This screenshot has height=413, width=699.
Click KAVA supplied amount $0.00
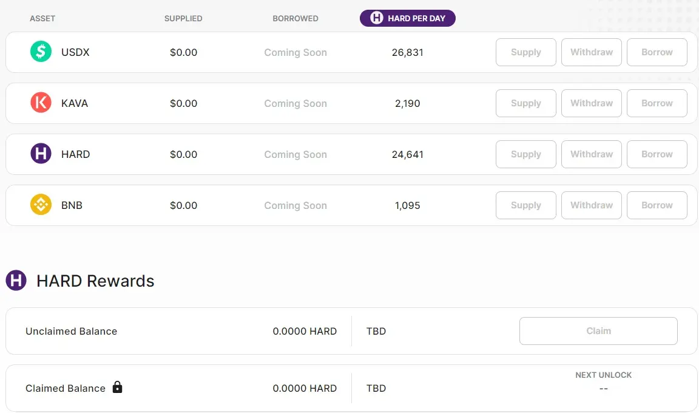[x=184, y=103]
